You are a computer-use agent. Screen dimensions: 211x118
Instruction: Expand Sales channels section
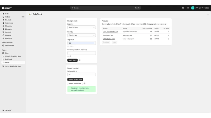click(x=8, y=42)
